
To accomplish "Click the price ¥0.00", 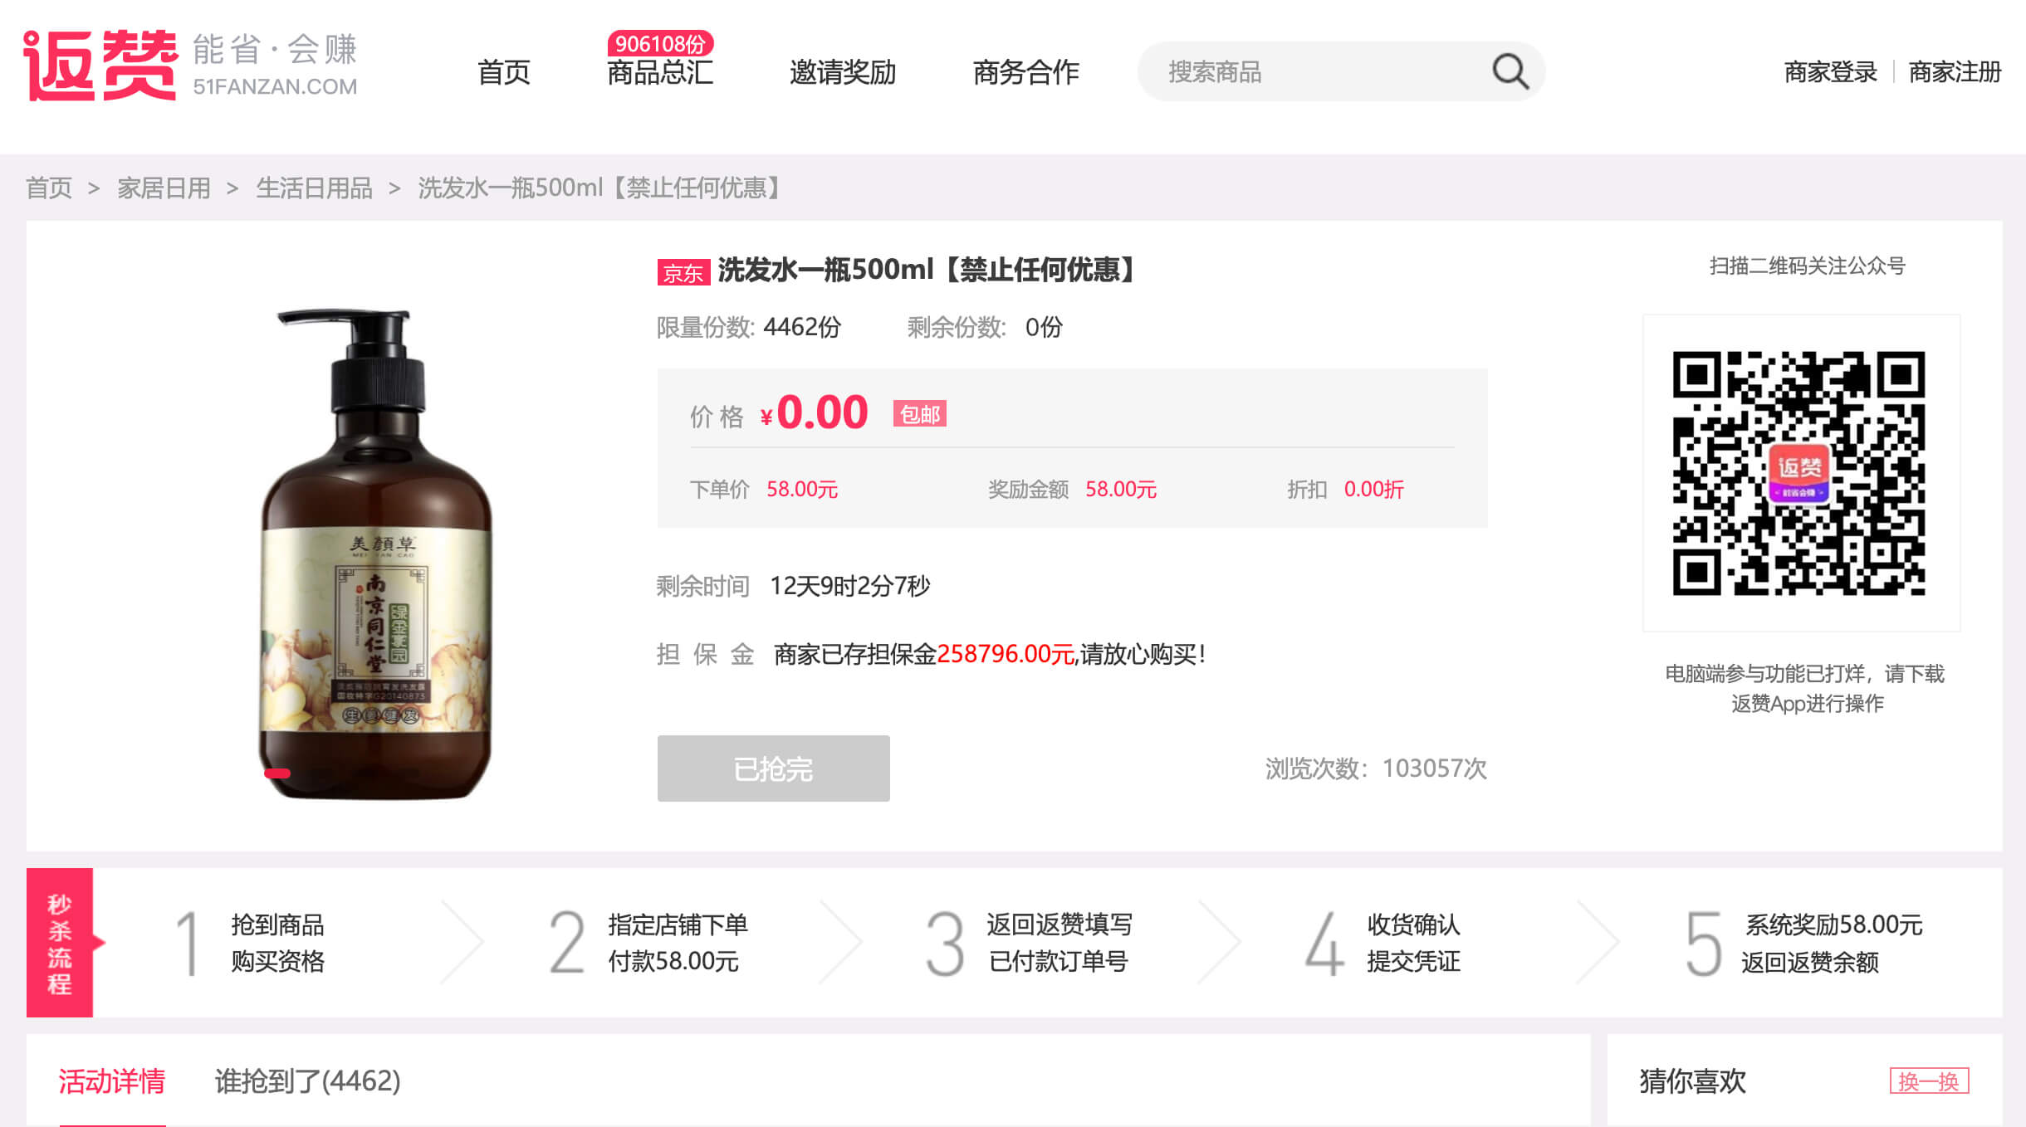I will (x=815, y=412).
